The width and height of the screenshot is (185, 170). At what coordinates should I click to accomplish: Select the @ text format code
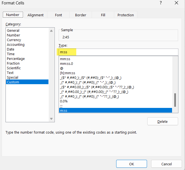pos(116,68)
